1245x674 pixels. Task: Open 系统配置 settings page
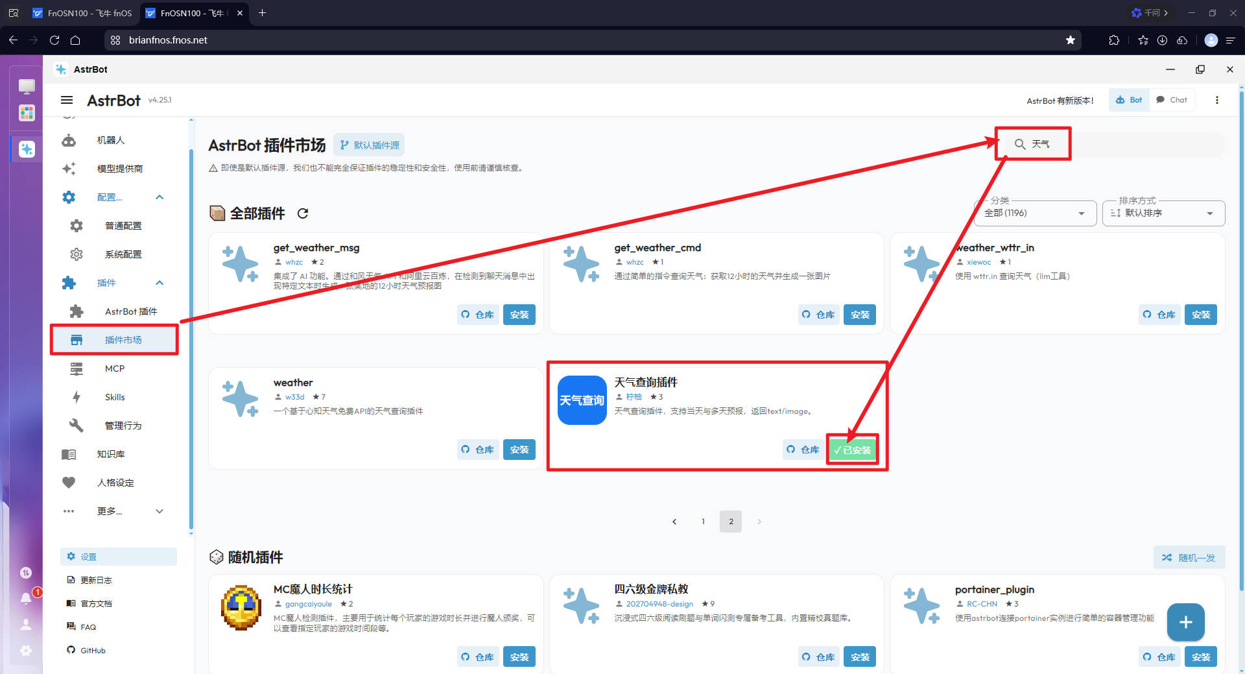(123, 254)
